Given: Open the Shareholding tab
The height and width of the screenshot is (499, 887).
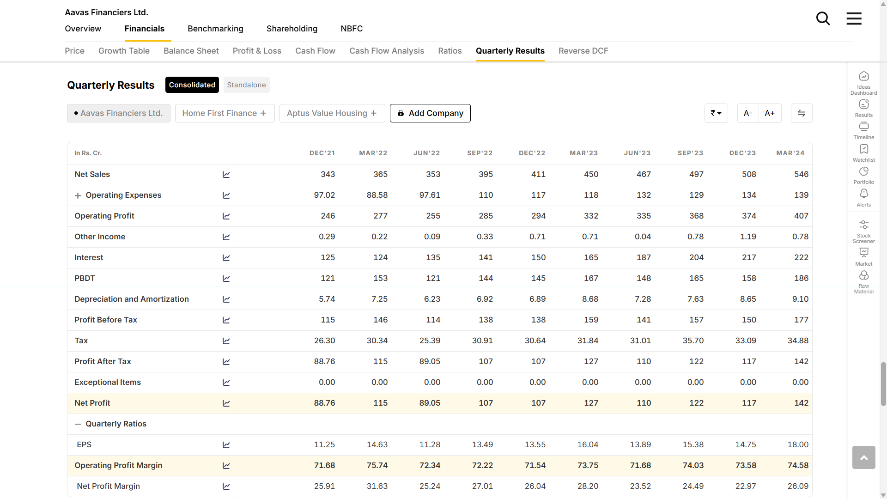Looking at the screenshot, I should [x=292, y=29].
